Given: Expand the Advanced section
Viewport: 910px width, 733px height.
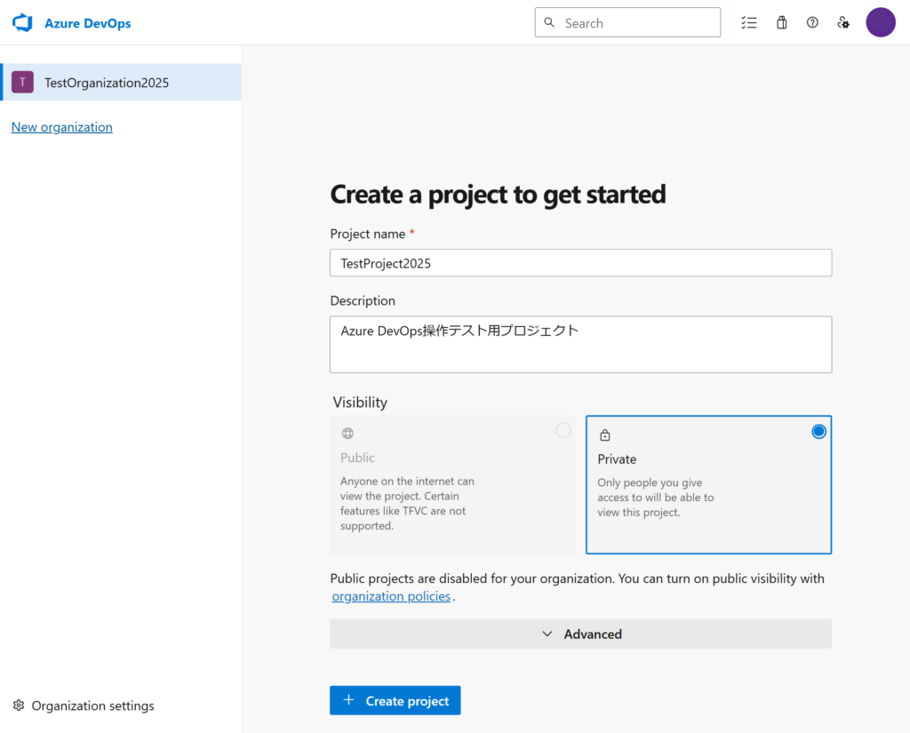Looking at the screenshot, I should pos(580,633).
